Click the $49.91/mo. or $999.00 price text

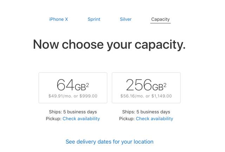[x=73, y=96]
